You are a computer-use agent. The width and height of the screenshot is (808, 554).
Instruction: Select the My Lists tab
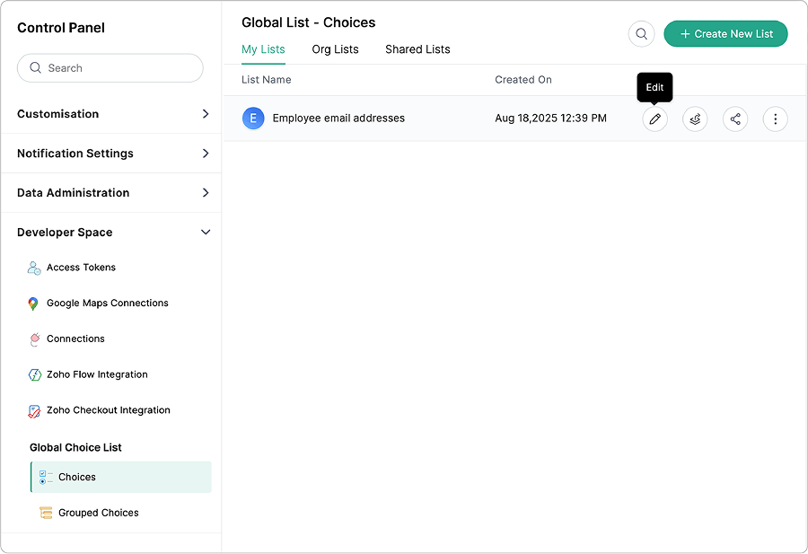[x=263, y=49]
